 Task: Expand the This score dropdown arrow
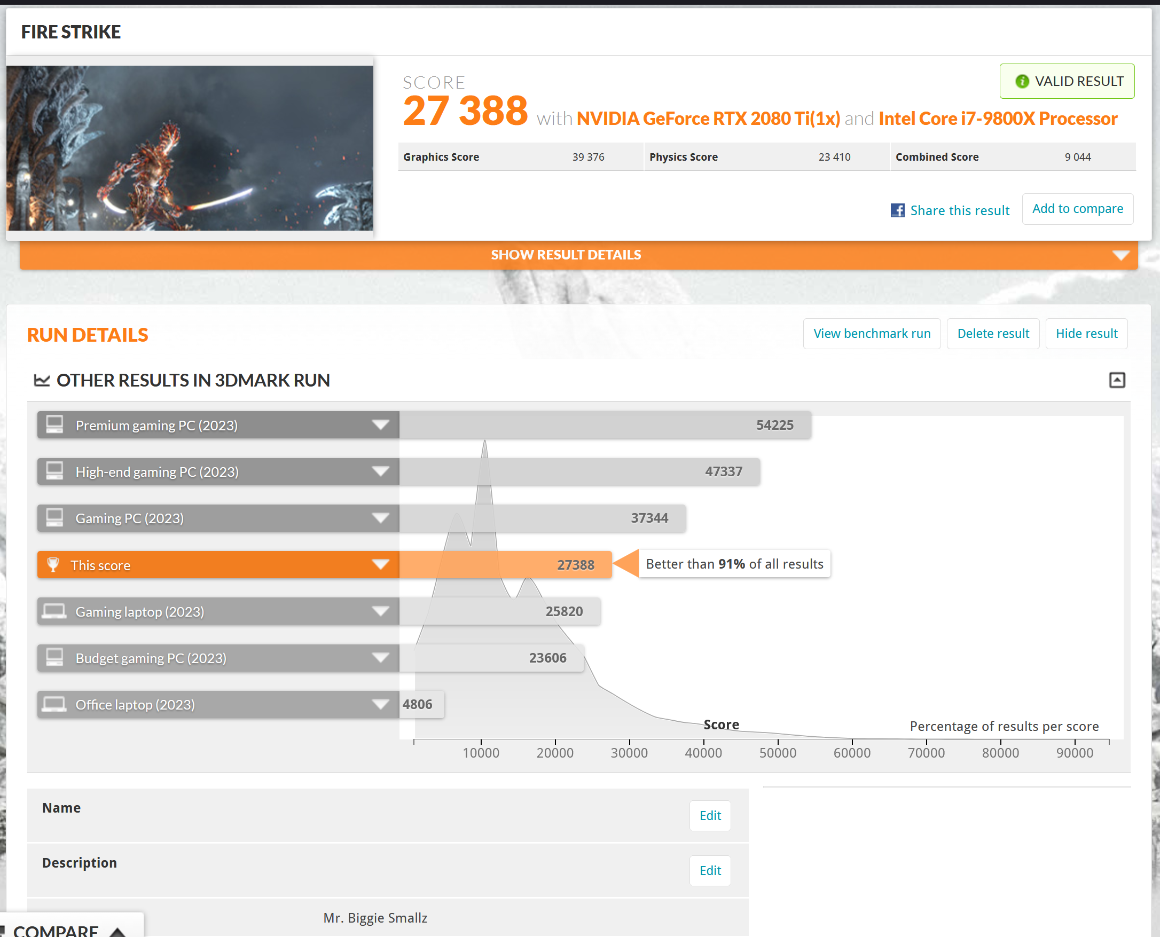[381, 565]
